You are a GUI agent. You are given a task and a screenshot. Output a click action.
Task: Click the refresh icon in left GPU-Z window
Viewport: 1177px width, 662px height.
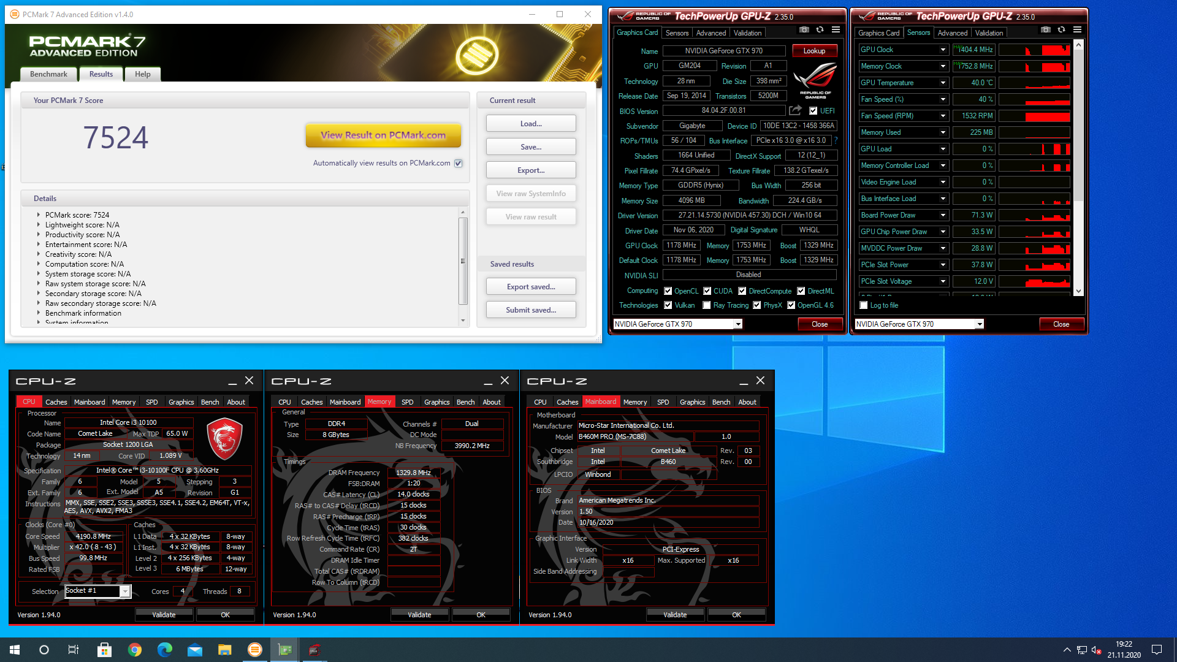820,29
